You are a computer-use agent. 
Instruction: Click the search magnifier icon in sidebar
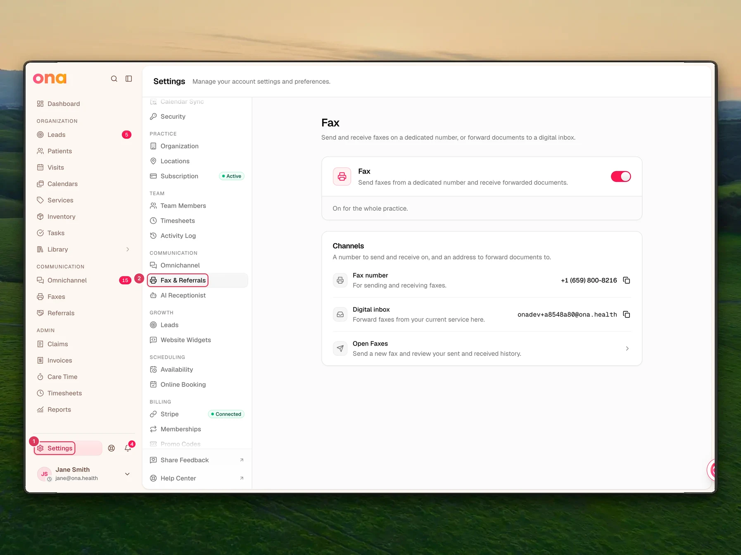tap(114, 79)
